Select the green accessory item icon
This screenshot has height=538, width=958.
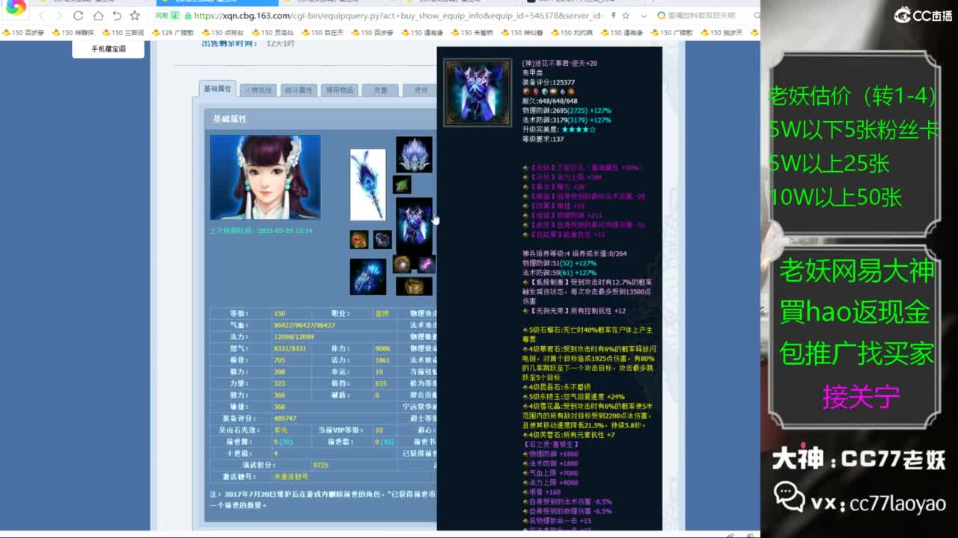402,185
